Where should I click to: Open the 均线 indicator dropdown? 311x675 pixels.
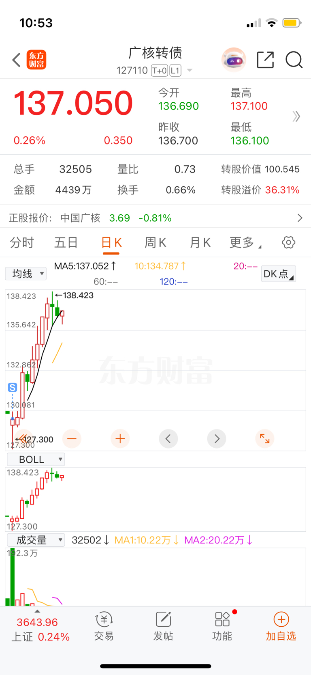(x=26, y=274)
